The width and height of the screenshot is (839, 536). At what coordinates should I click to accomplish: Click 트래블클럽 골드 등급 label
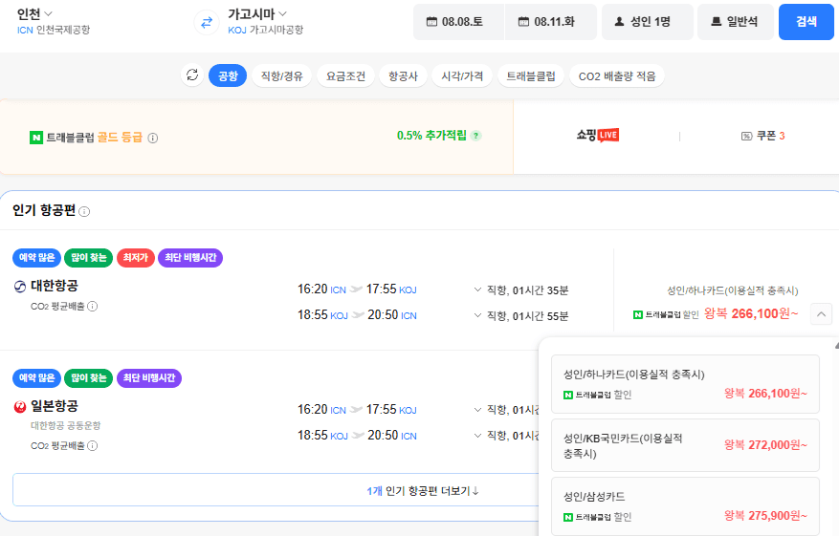pos(94,138)
